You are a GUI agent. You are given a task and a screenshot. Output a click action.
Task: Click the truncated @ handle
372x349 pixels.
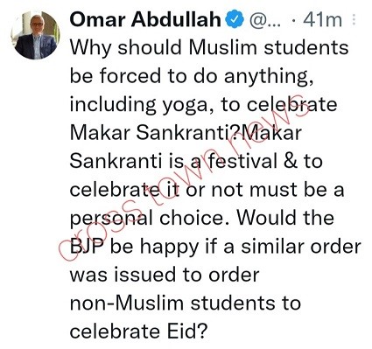click(x=265, y=20)
